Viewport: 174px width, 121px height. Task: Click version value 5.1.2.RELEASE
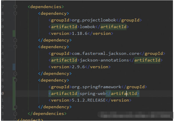(x=89, y=100)
